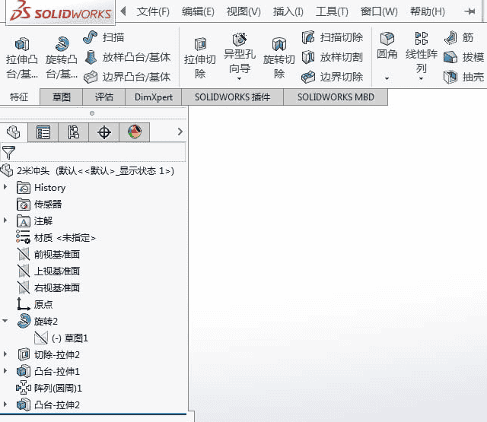Select the Draft (拔模) tool
Viewport: 487px width, 422px height.
tap(464, 57)
